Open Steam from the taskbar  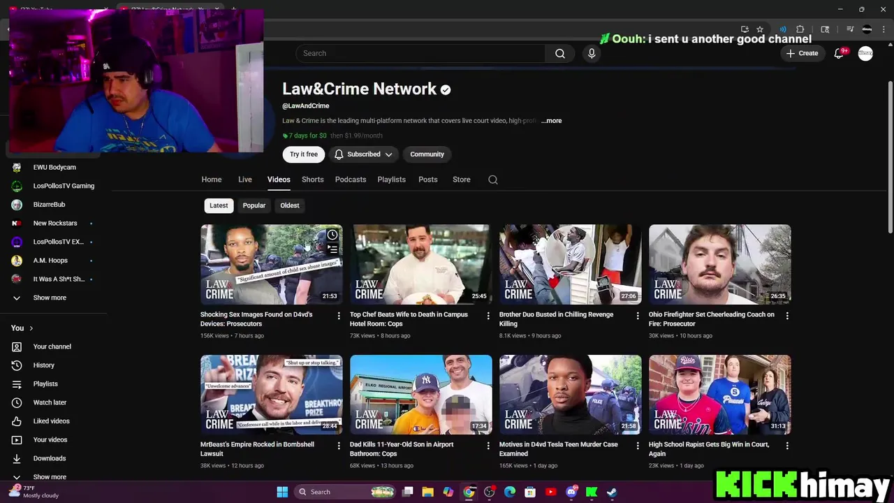611,492
